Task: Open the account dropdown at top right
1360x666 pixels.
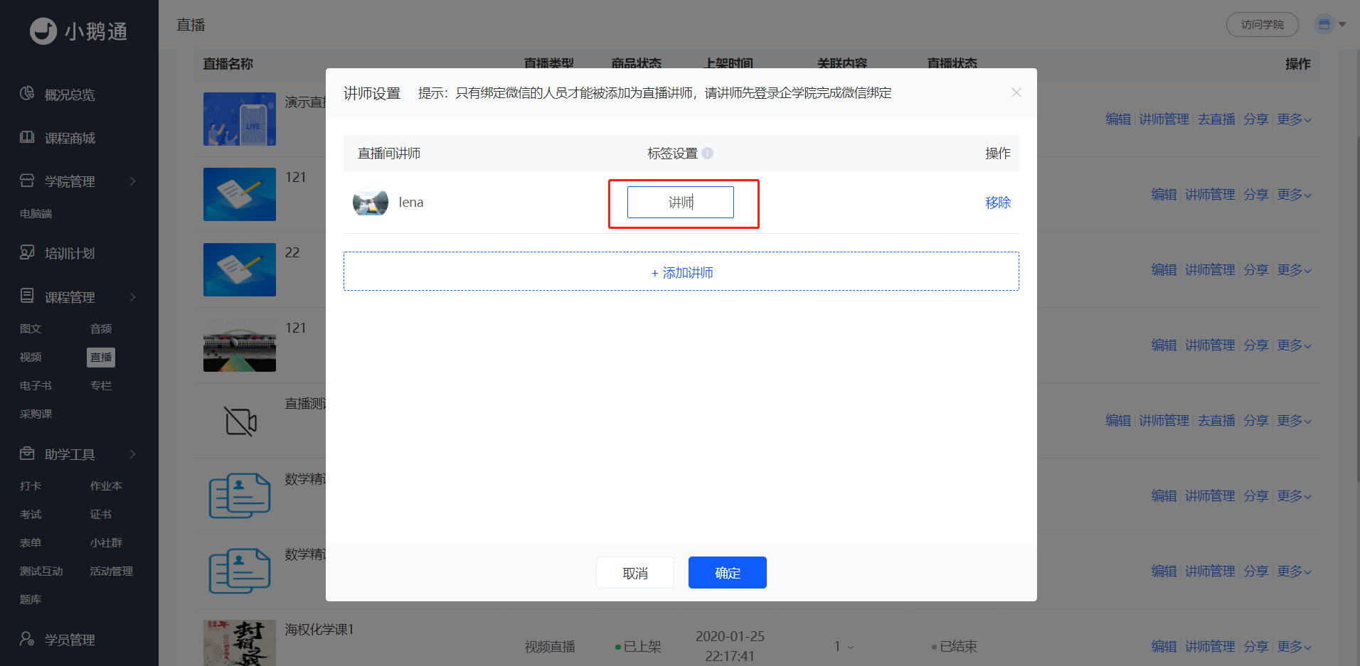Action: click(x=1329, y=24)
